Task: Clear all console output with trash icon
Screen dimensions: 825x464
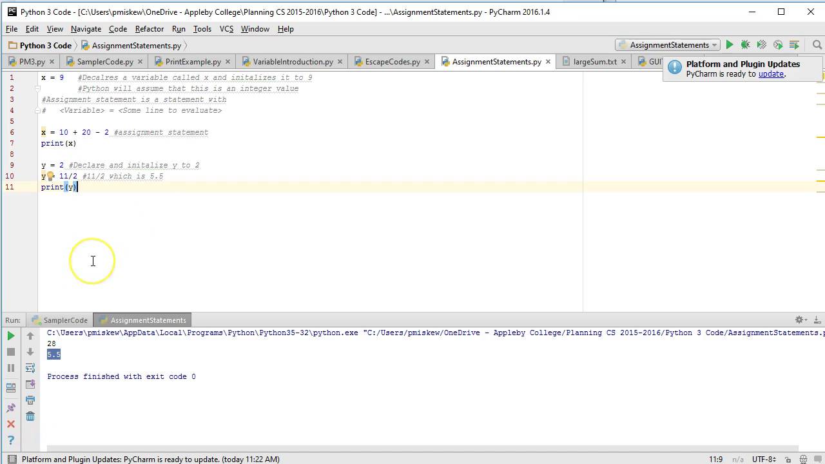Action: coord(30,416)
